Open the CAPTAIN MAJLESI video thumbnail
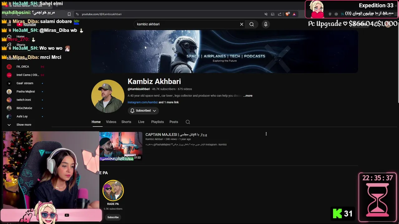Image resolution: width=399 pixels, height=224 pixels. click(x=121, y=146)
